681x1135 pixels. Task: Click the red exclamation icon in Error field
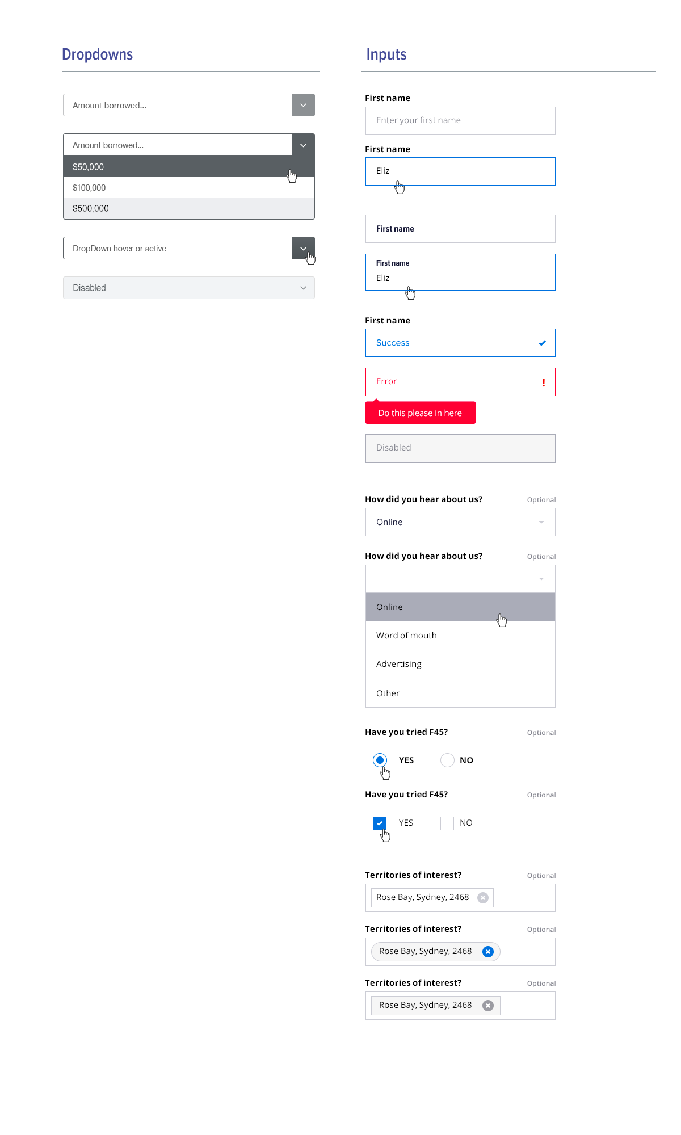pyautogui.click(x=544, y=382)
